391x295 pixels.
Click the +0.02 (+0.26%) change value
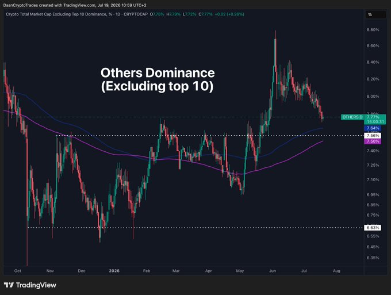(229, 14)
